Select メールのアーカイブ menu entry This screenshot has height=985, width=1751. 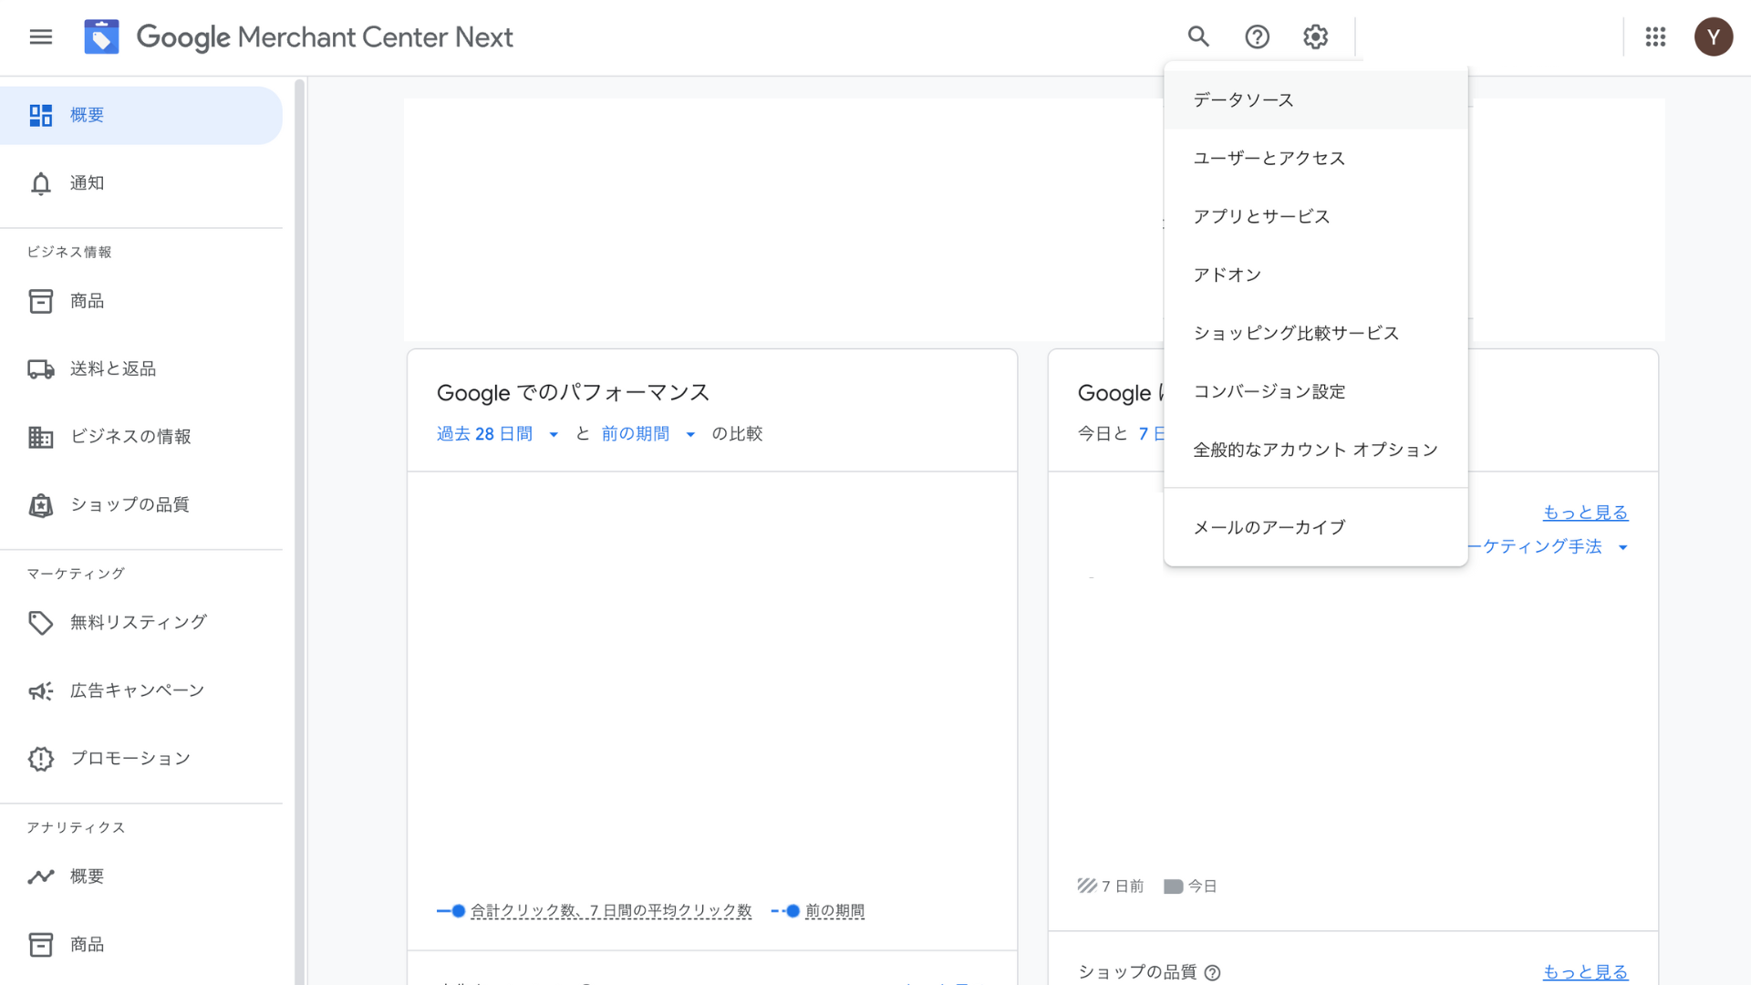tap(1269, 527)
